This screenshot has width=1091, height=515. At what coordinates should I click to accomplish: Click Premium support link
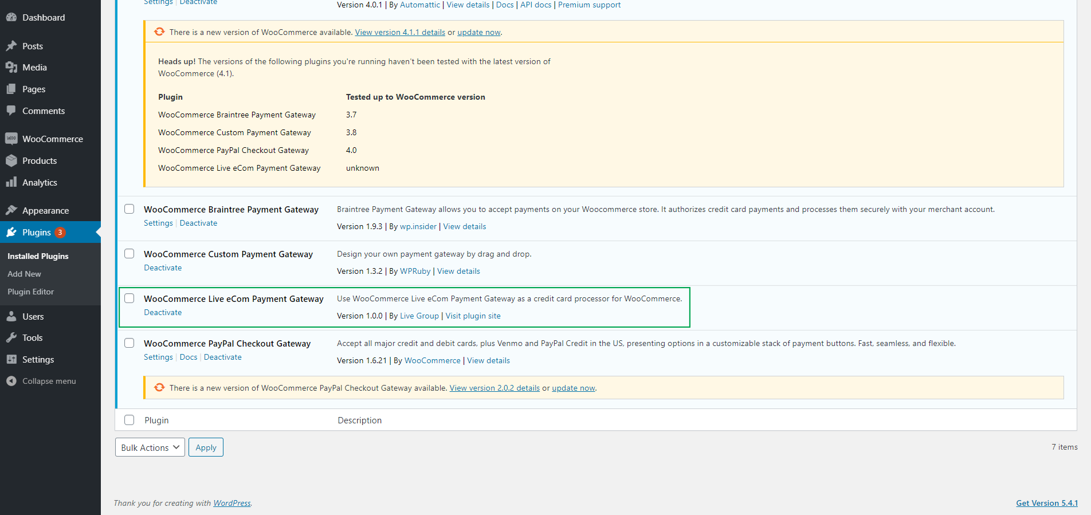click(x=589, y=5)
